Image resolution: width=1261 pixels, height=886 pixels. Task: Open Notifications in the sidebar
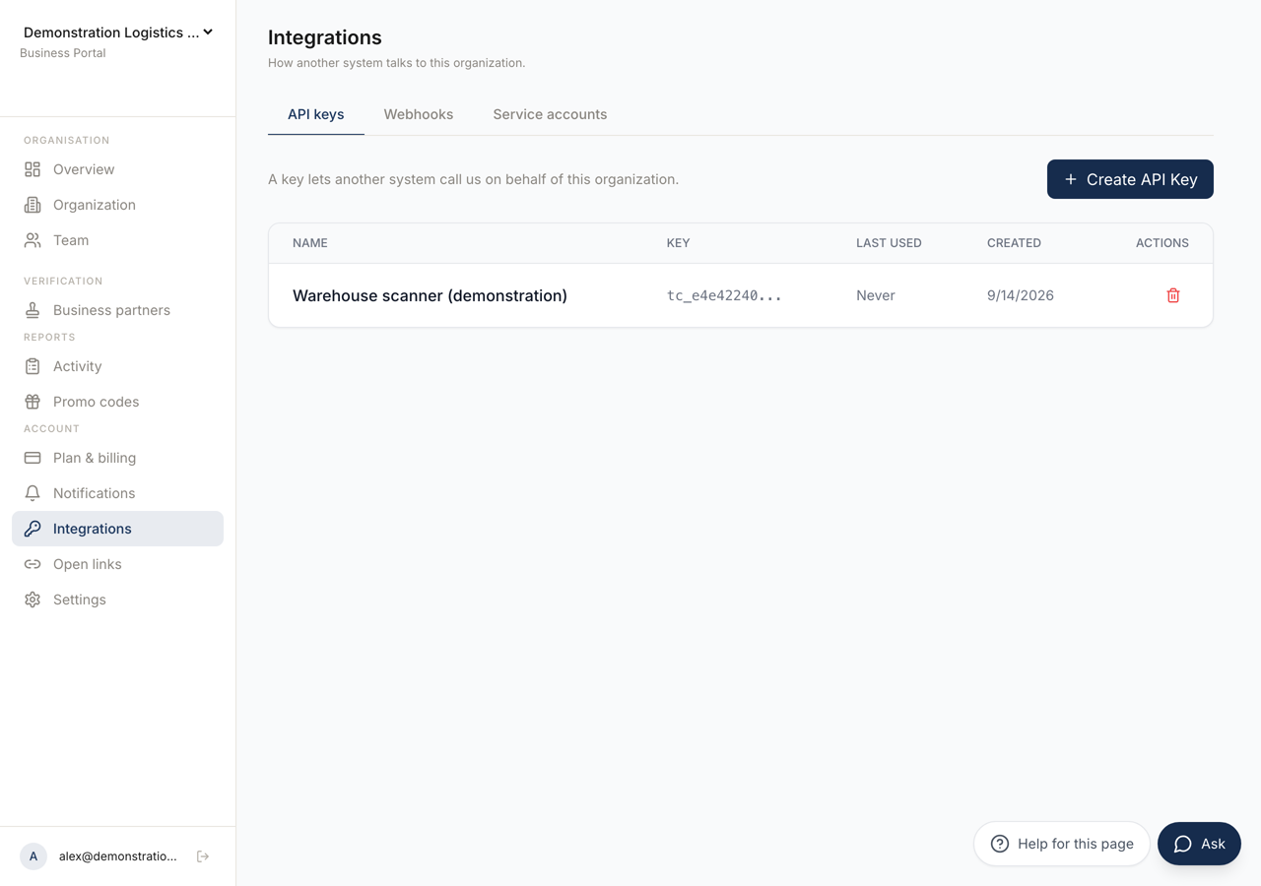point(118,493)
